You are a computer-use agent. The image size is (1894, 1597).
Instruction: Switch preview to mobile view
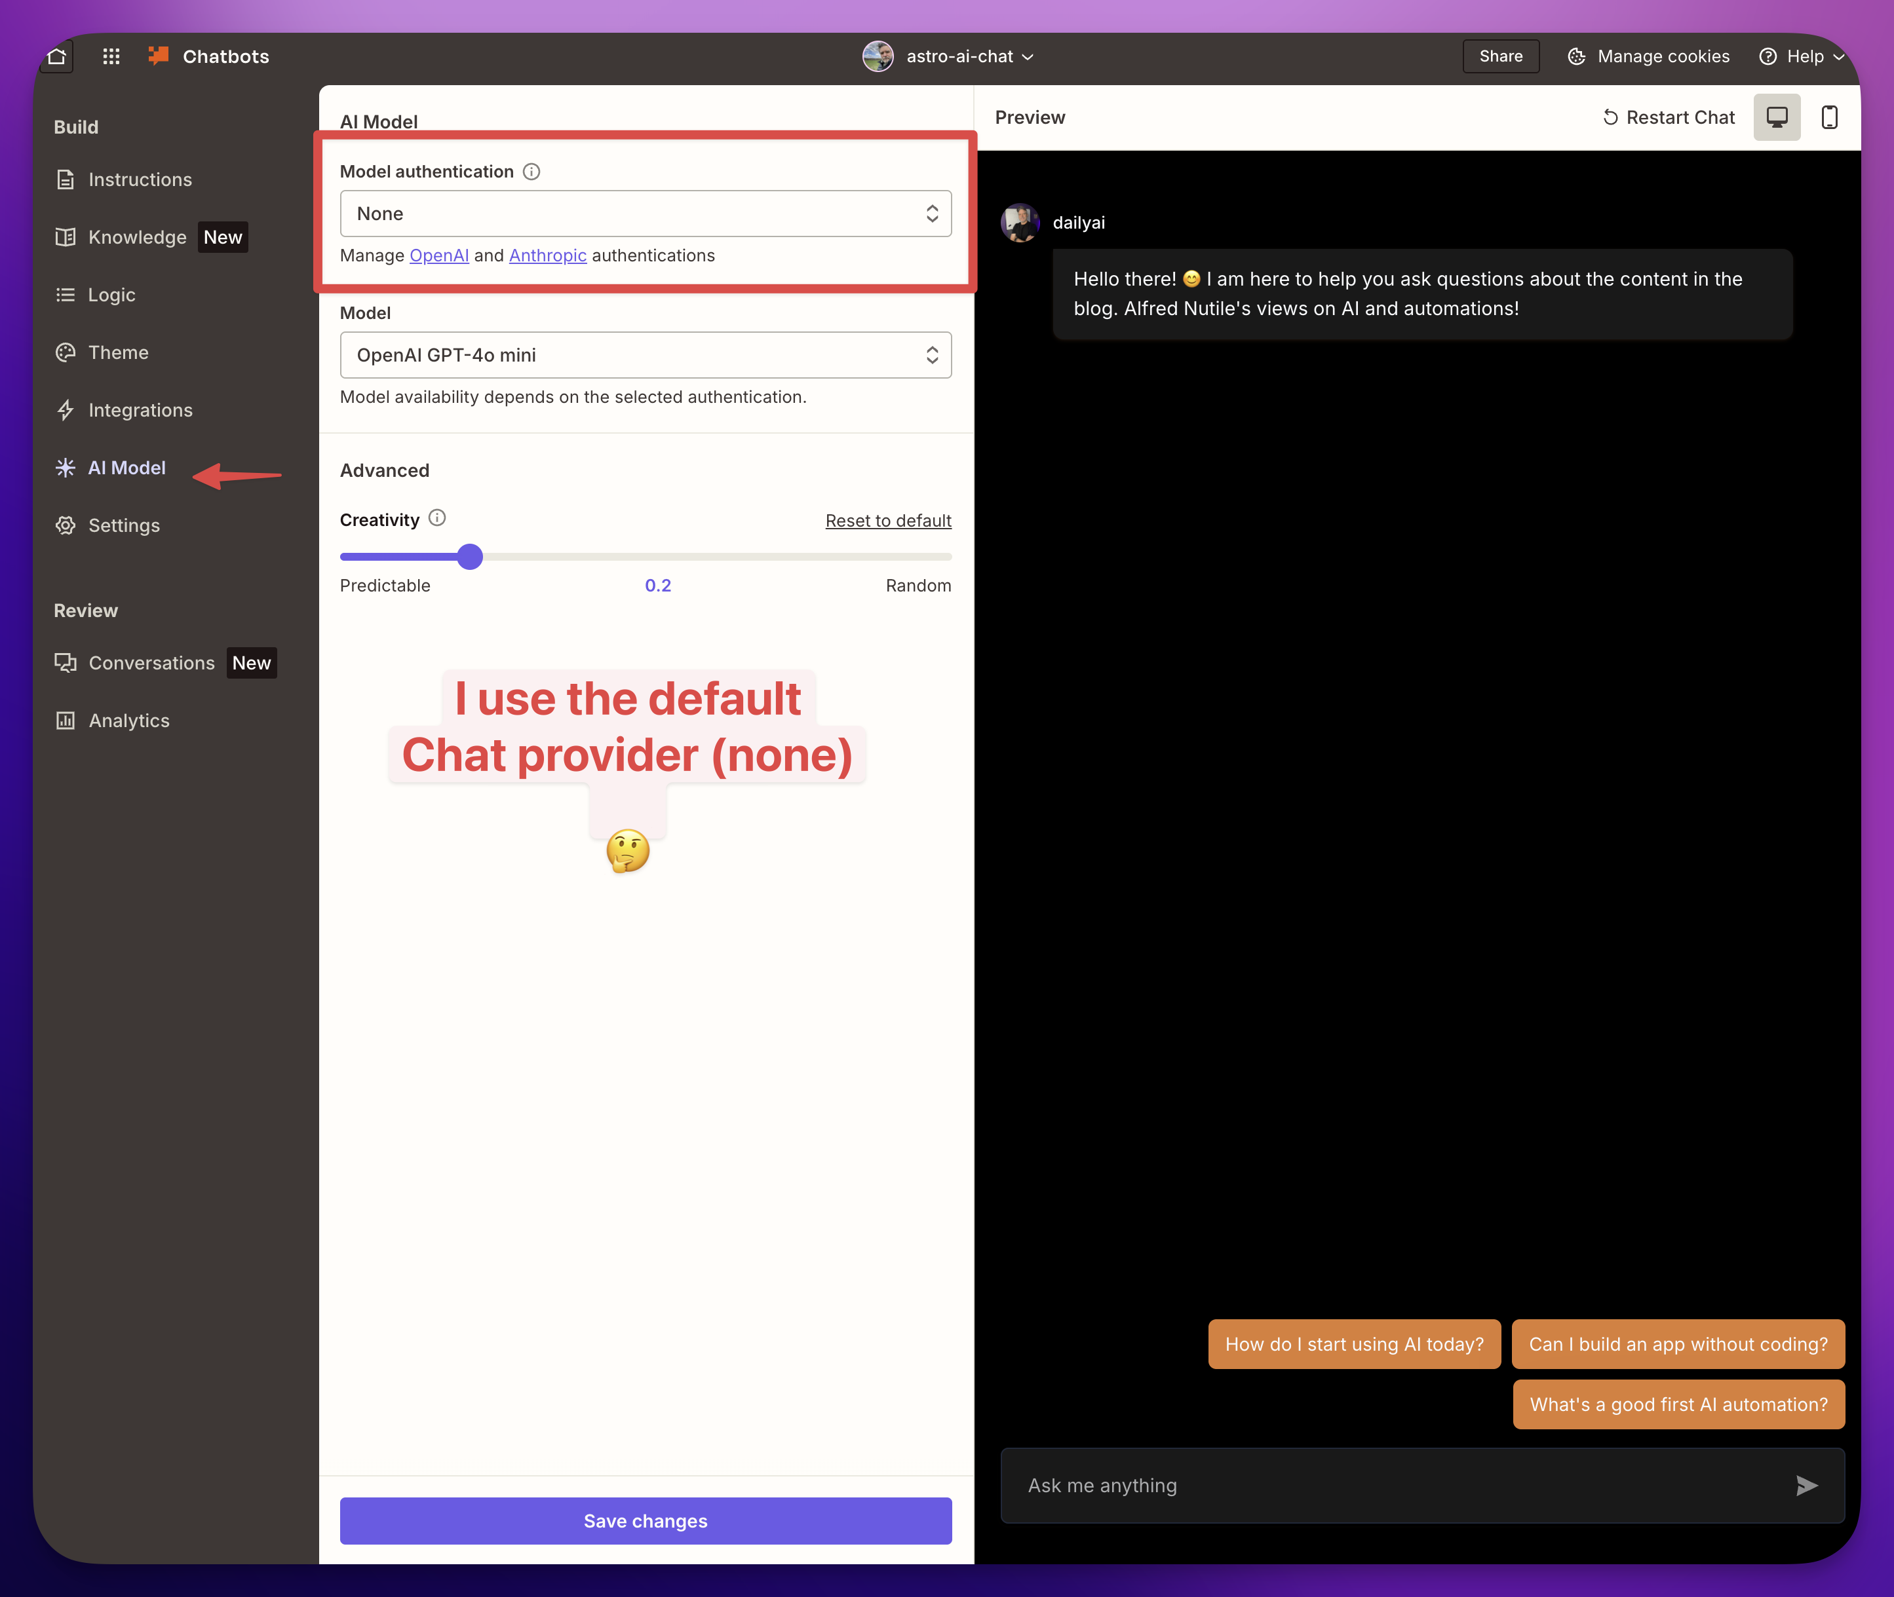[x=1828, y=118]
